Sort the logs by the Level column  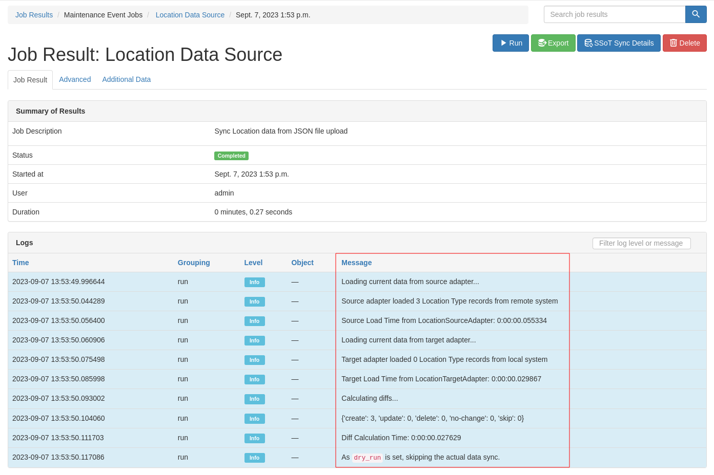[x=253, y=263]
